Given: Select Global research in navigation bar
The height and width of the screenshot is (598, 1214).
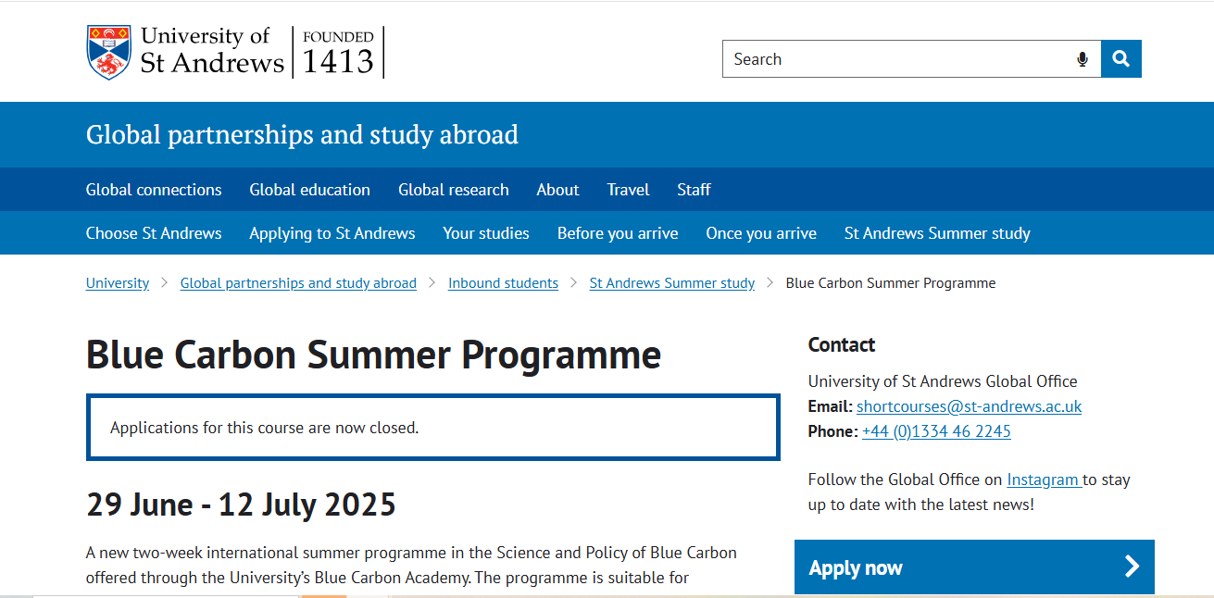Looking at the screenshot, I should [x=454, y=190].
